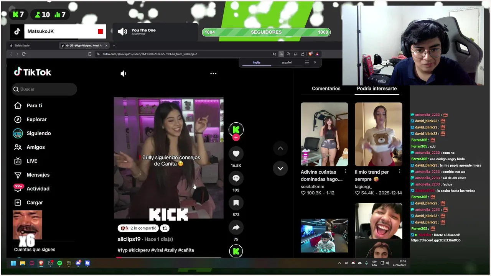Open aliclips19 profile link
The width and height of the screenshot is (491, 276).
pyautogui.click(x=129, y=239)
